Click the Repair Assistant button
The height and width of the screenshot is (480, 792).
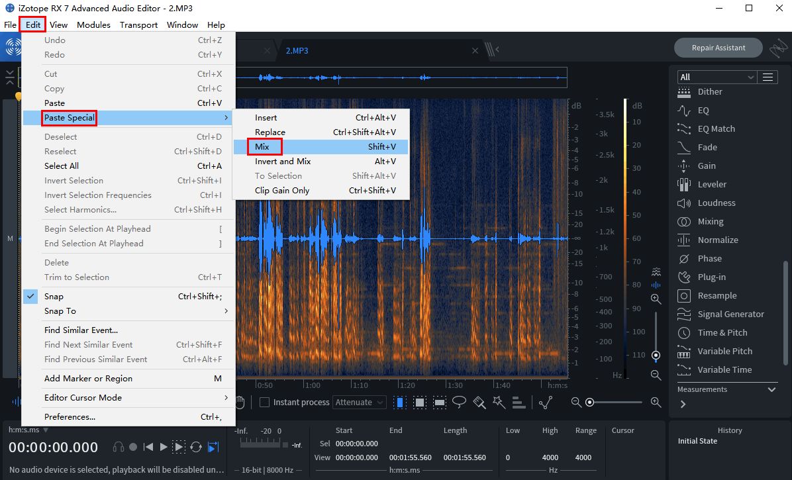click(718, 48)
